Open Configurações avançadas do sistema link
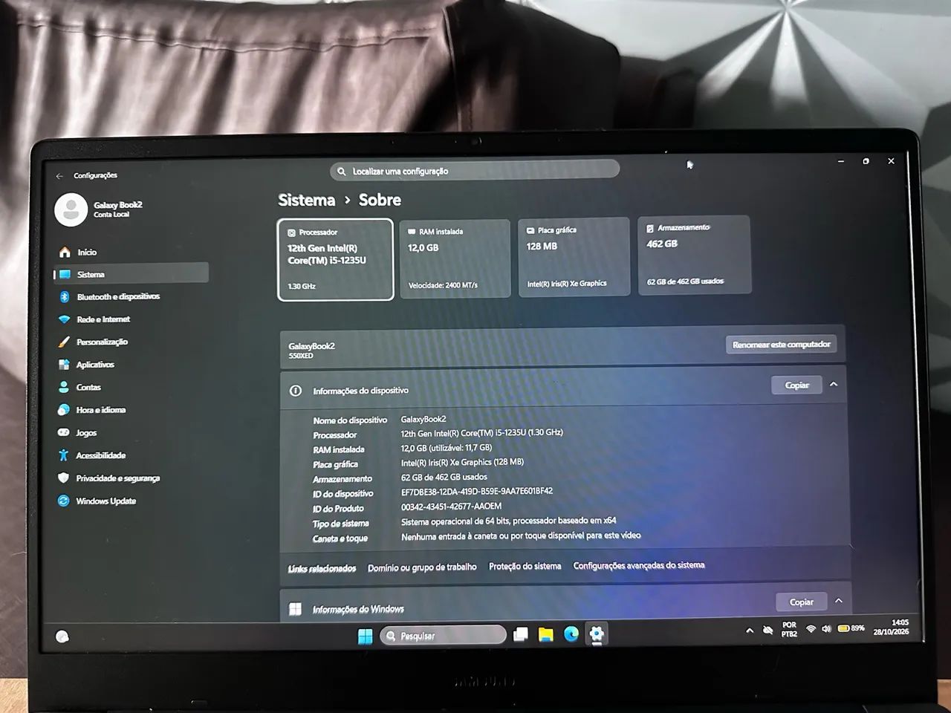The height and width of the screenshot is (713, 951). [x=639, y=565]
